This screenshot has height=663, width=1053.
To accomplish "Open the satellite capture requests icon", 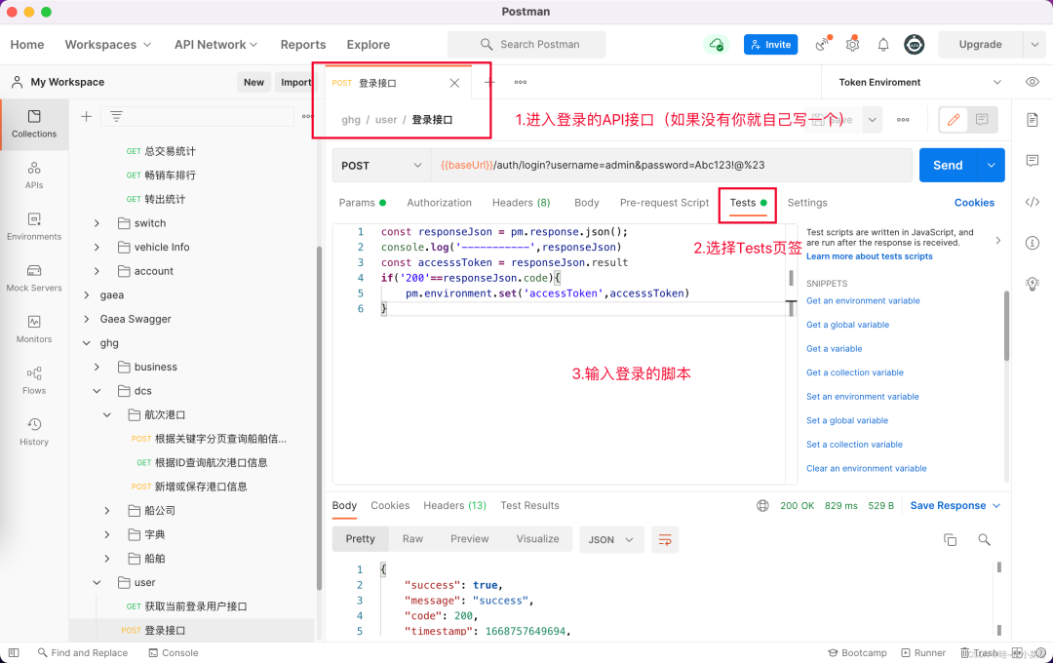I will point(823,44).
